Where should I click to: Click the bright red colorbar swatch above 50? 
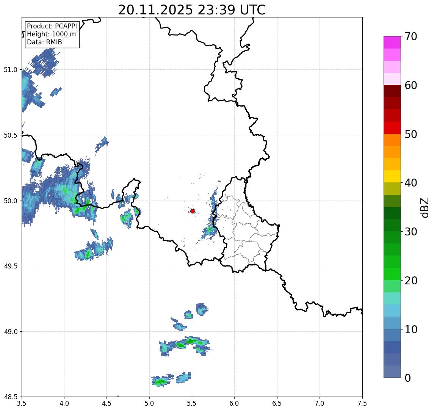pos(392,128)
